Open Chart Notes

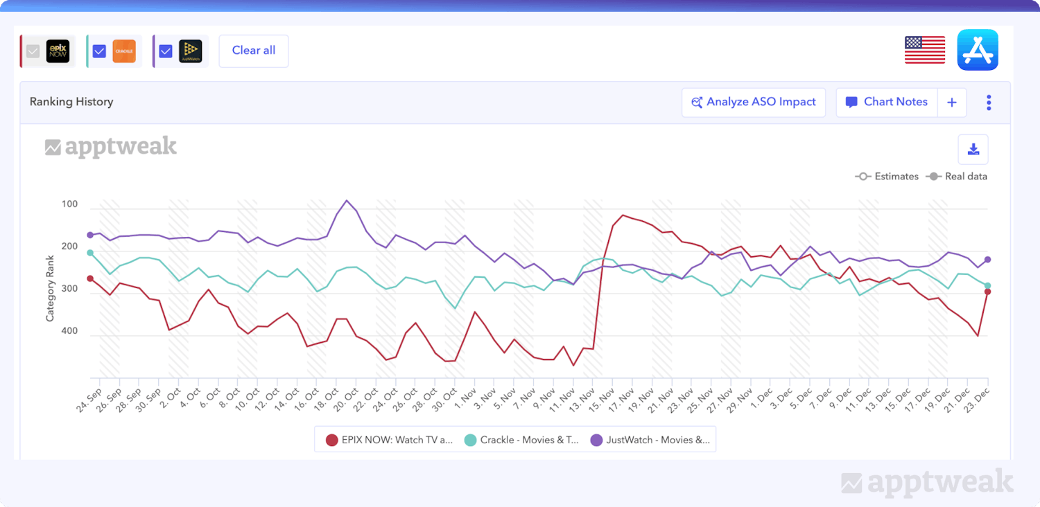[x=887, y=103]
